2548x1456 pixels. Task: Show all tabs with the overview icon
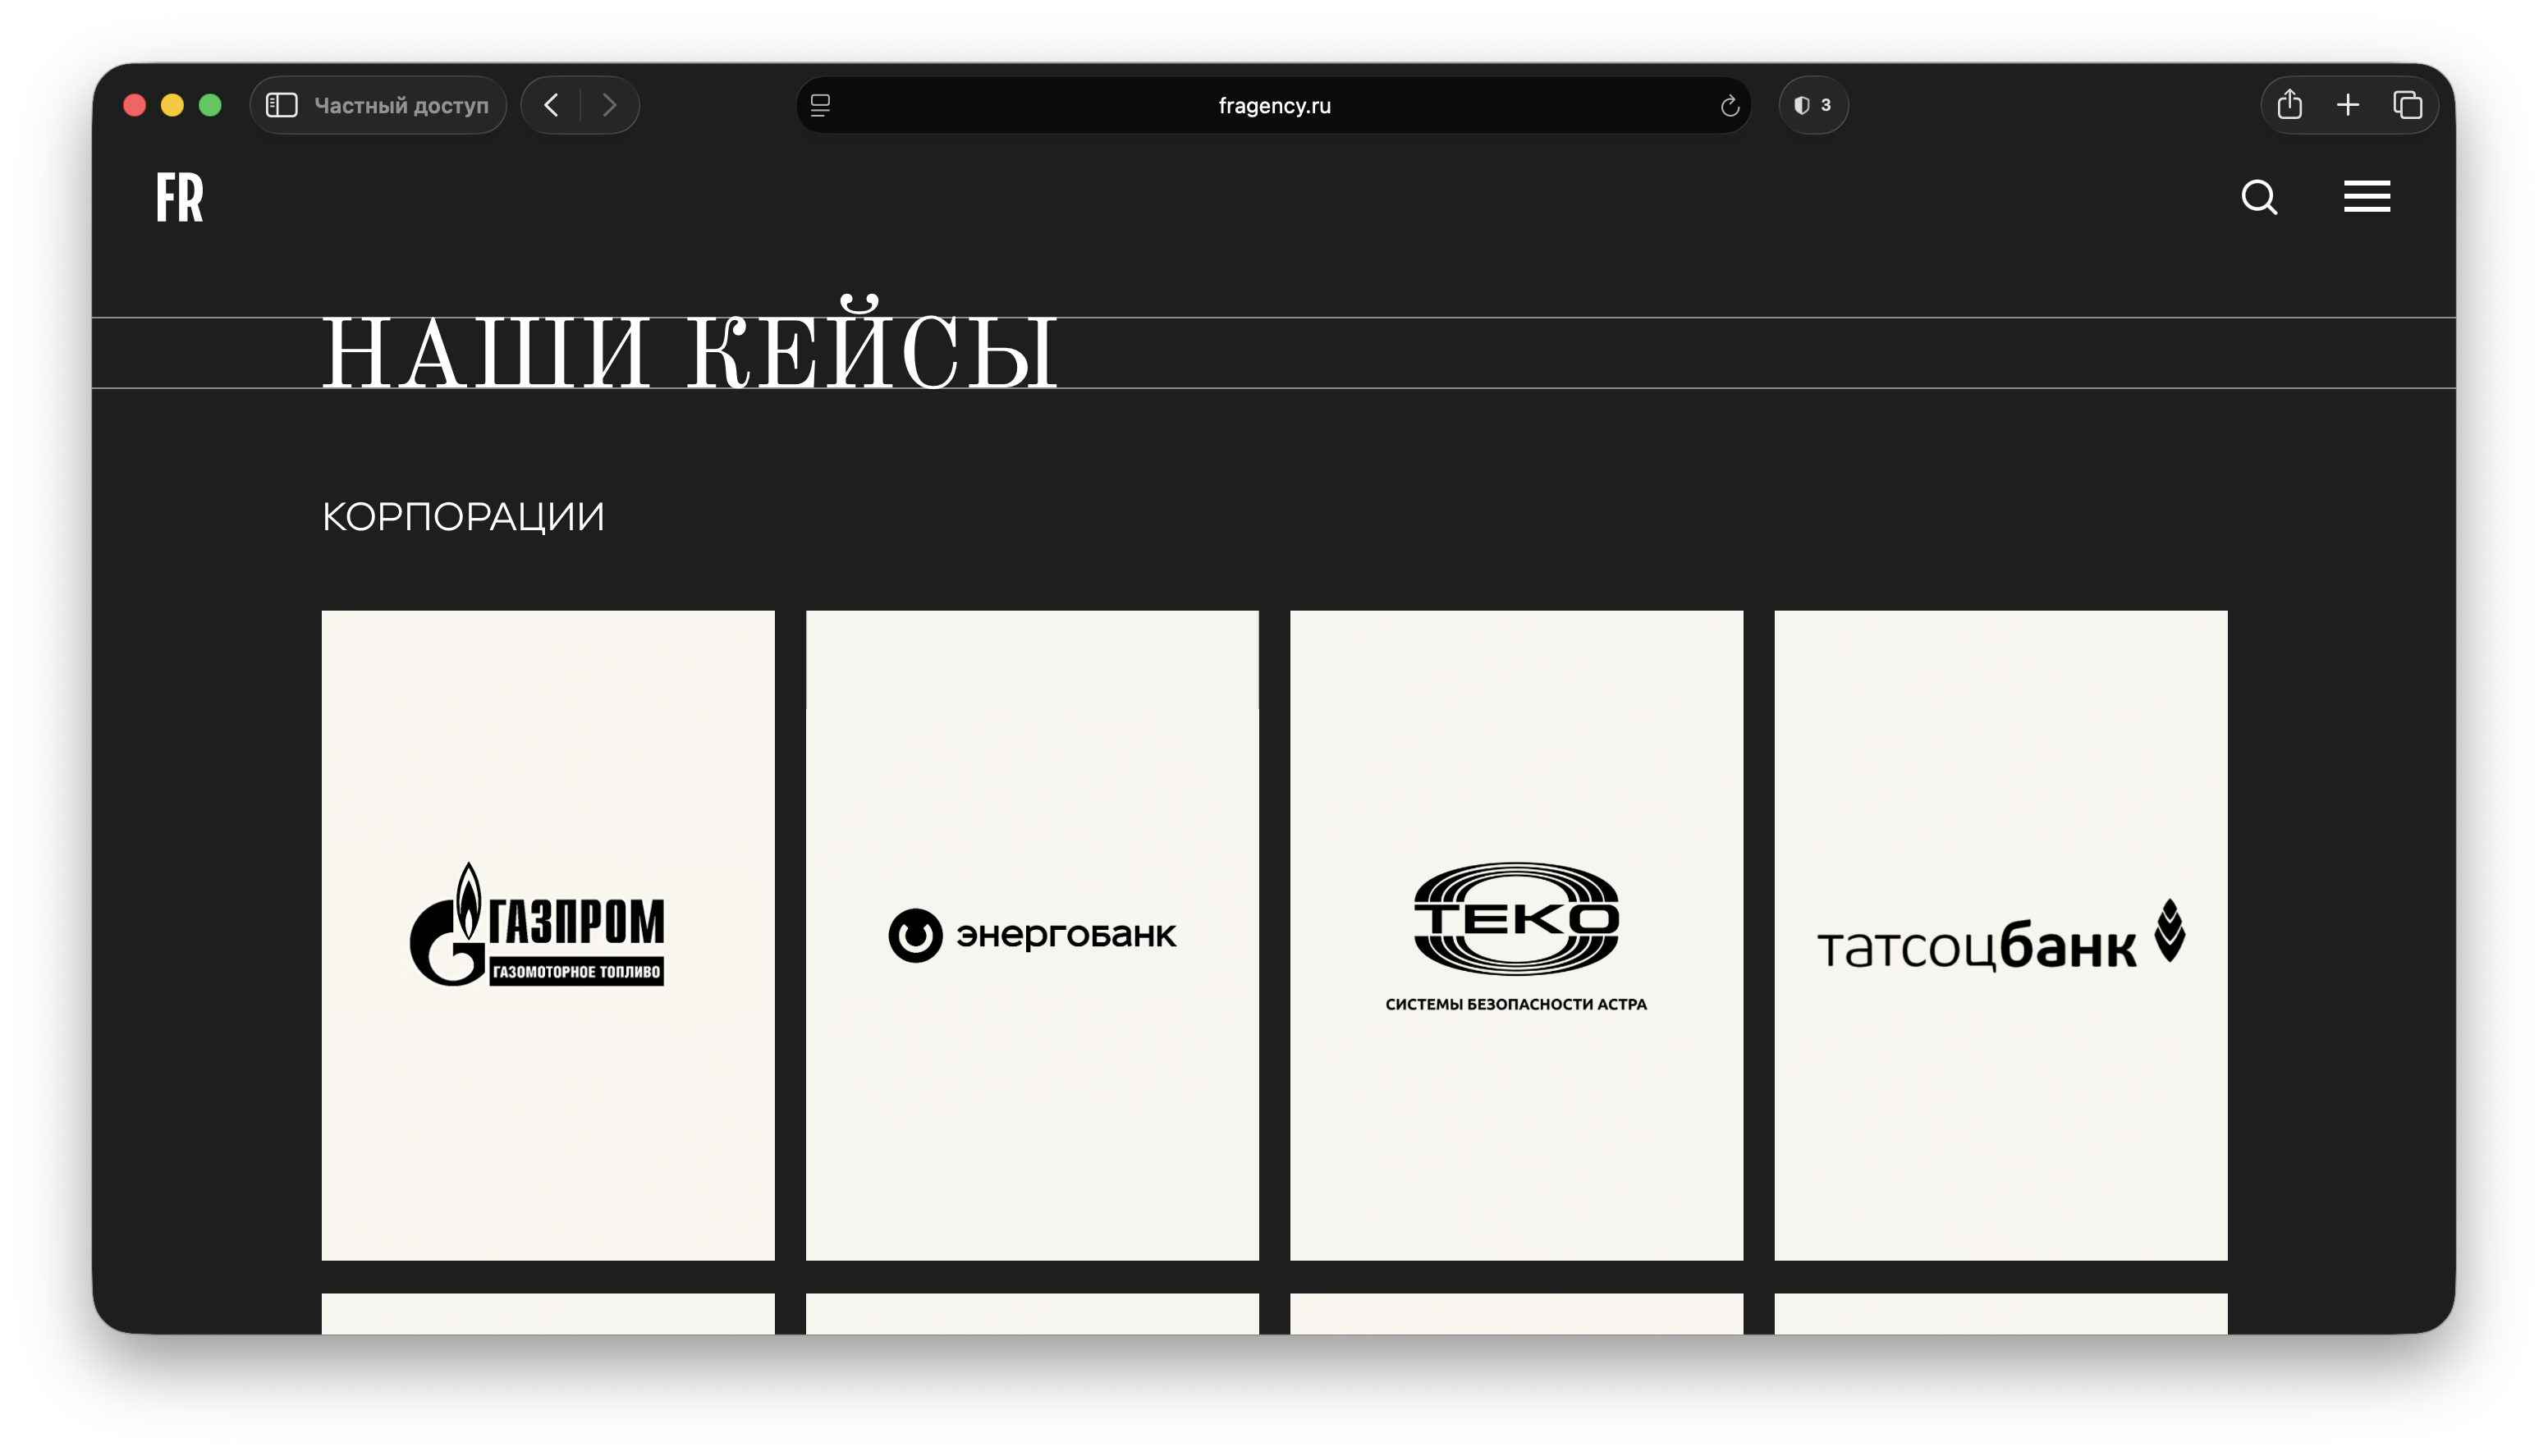point(2408,104)
